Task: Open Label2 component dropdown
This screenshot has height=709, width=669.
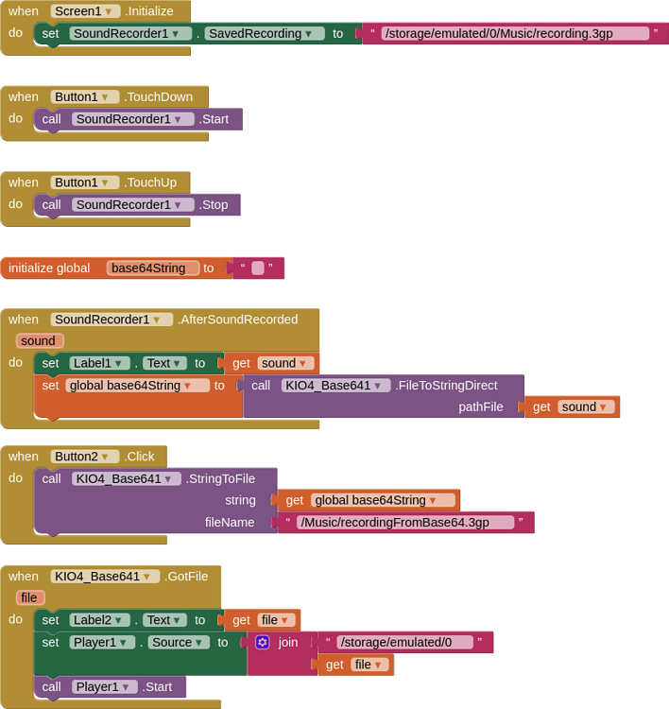Action: pyautogui.click(x=99, y=620)
